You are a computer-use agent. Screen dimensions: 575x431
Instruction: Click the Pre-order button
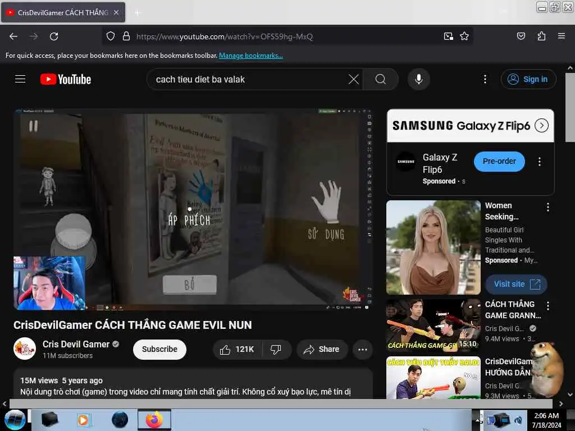(499, 161)
